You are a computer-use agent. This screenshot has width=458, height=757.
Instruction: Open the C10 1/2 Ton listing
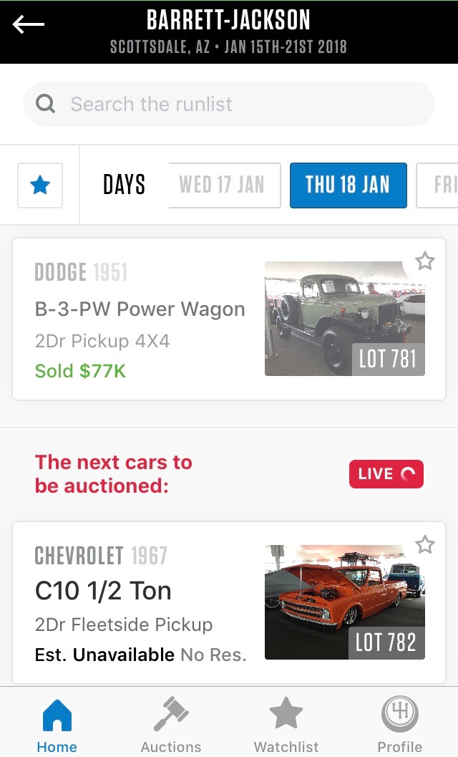[103, 591]
